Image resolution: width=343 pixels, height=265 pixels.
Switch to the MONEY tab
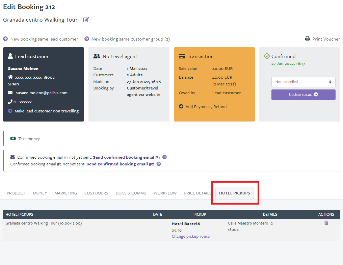point(40,193)
